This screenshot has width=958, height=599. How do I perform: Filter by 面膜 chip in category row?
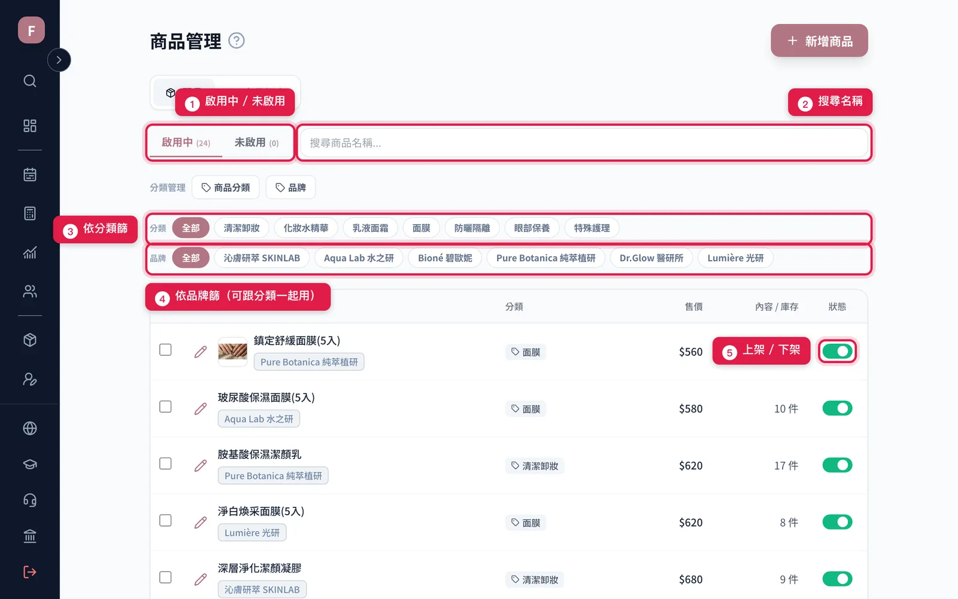421,228
